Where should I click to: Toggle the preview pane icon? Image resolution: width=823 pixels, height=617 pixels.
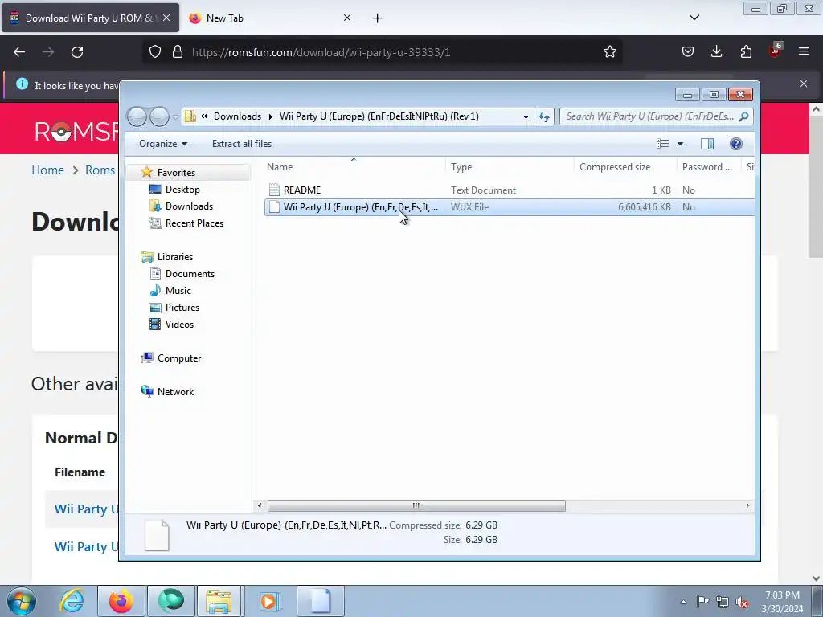[707, 144]
